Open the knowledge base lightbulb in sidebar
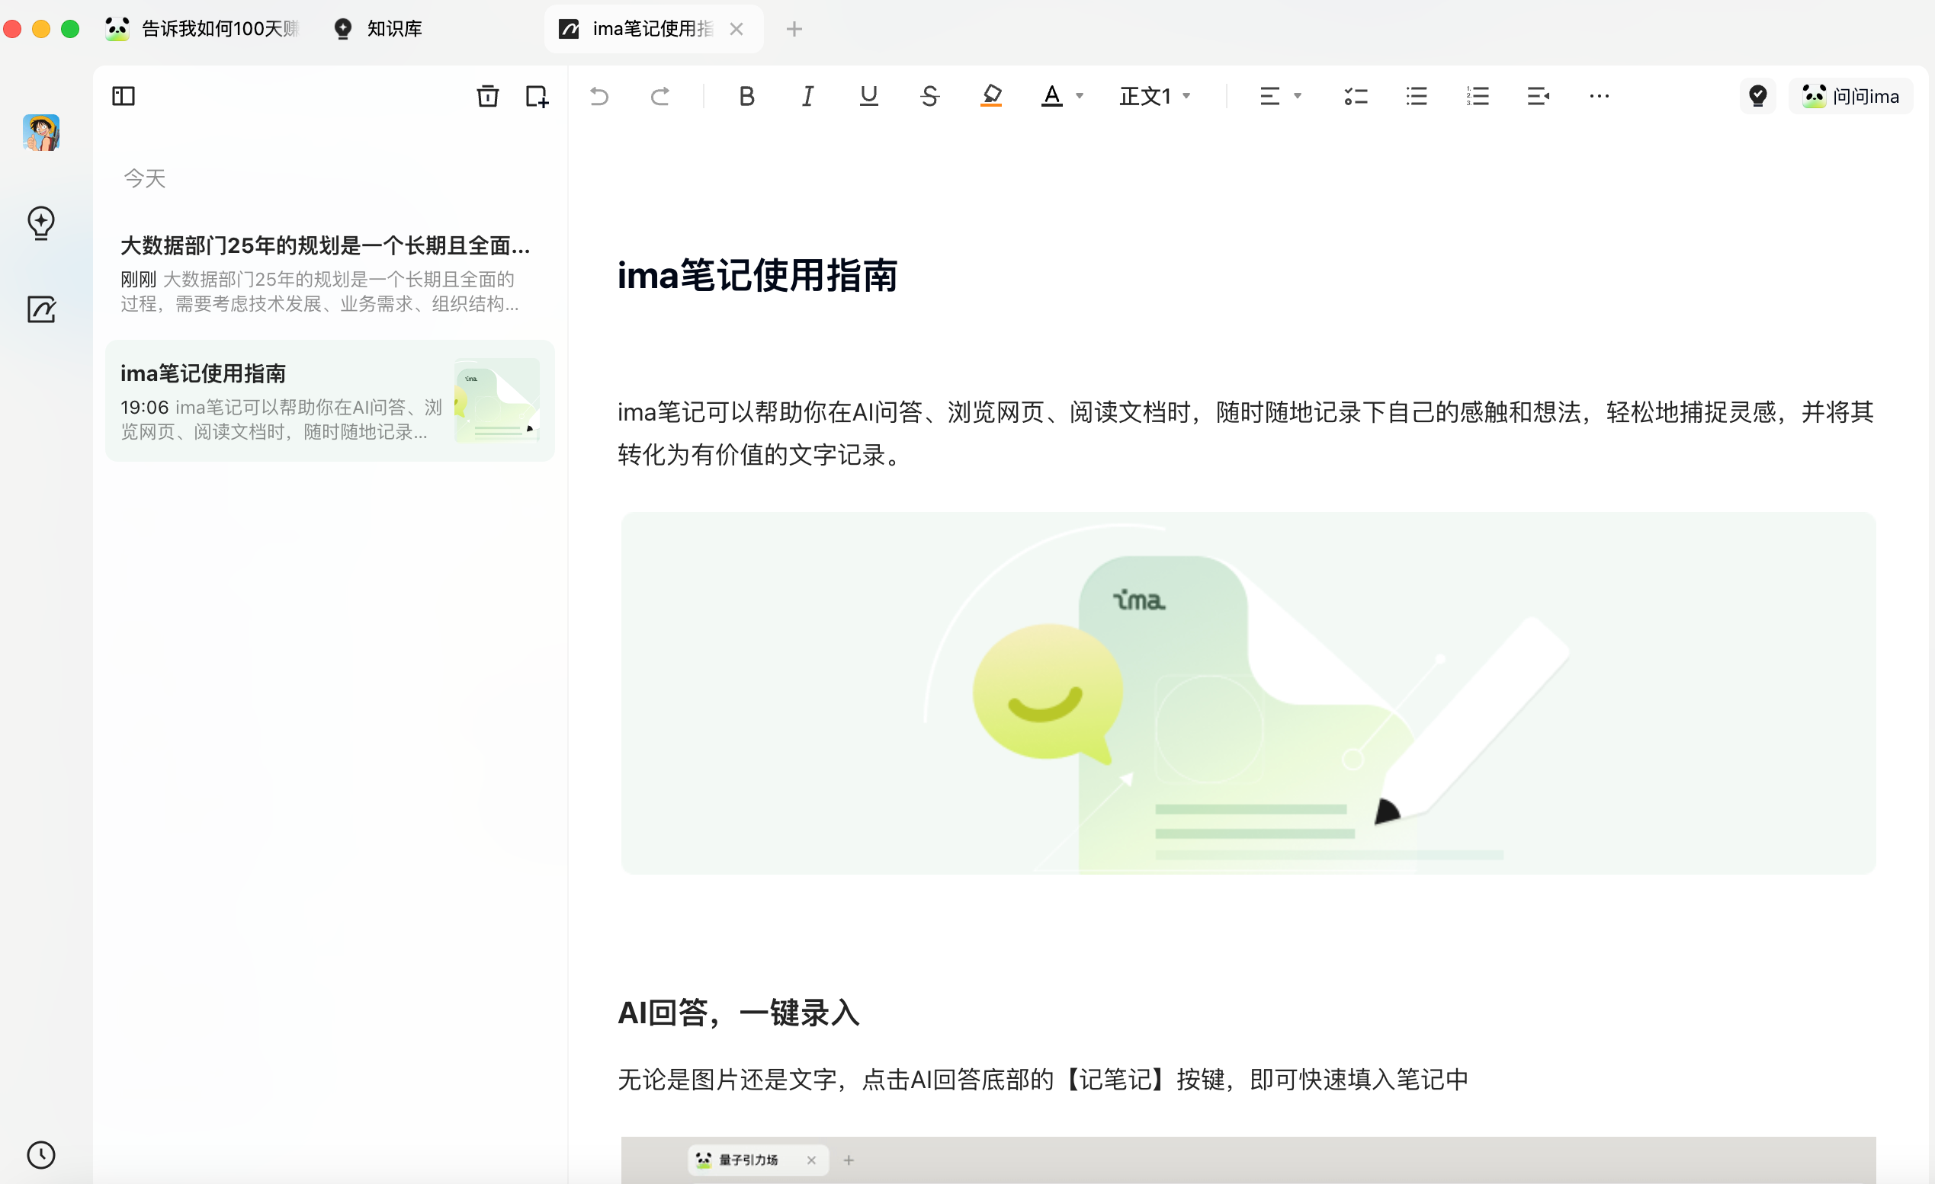1935x1184 pixels. pyautogui.click(x=41, y=222)
